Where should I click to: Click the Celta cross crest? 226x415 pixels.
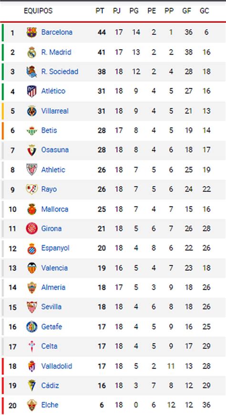[x=32, y=346]
